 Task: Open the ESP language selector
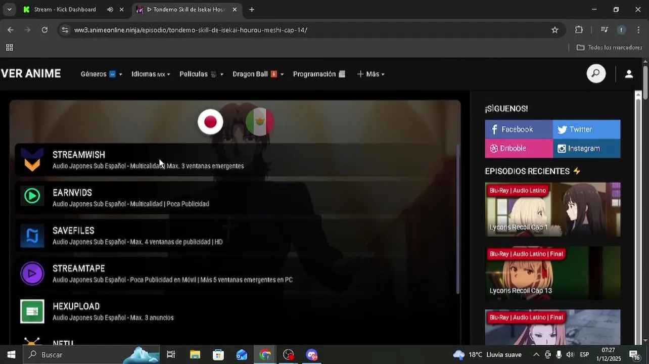tap(584, 355)
